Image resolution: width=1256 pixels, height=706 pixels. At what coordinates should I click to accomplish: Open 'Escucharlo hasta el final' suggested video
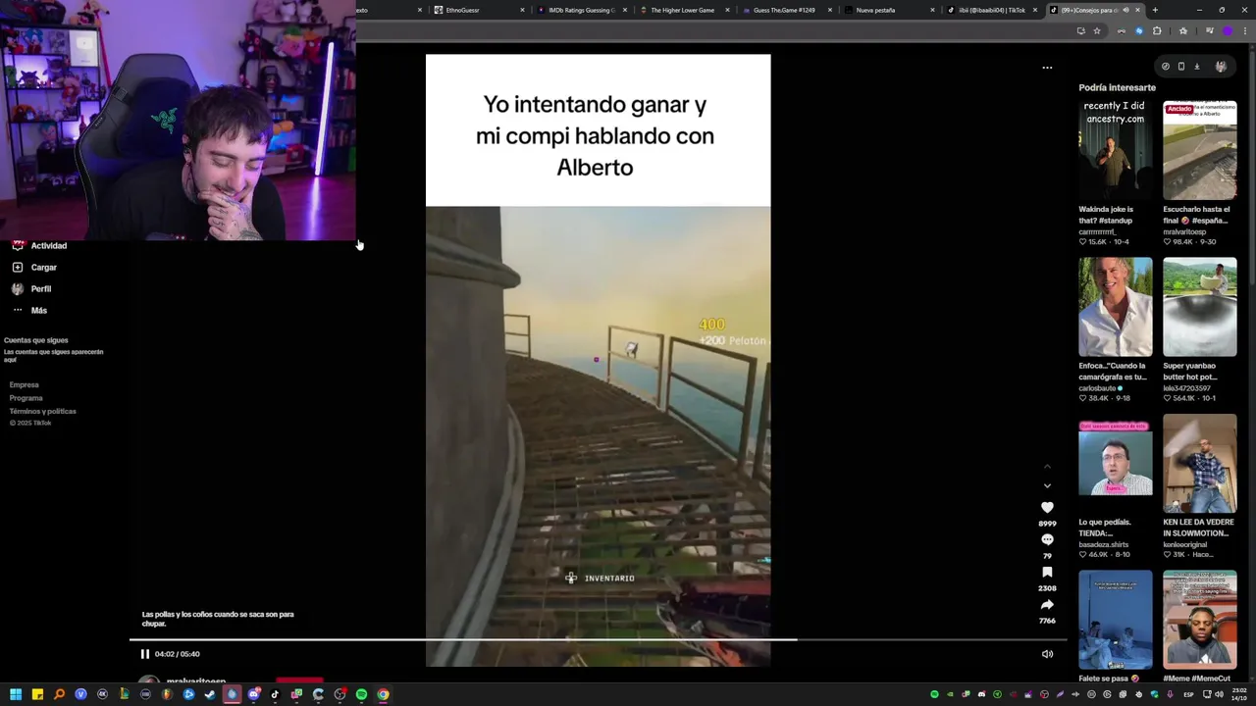[x=1200, y=149]
